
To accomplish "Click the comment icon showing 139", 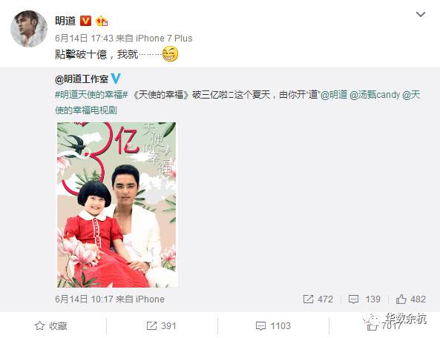I will coord(364,299).
